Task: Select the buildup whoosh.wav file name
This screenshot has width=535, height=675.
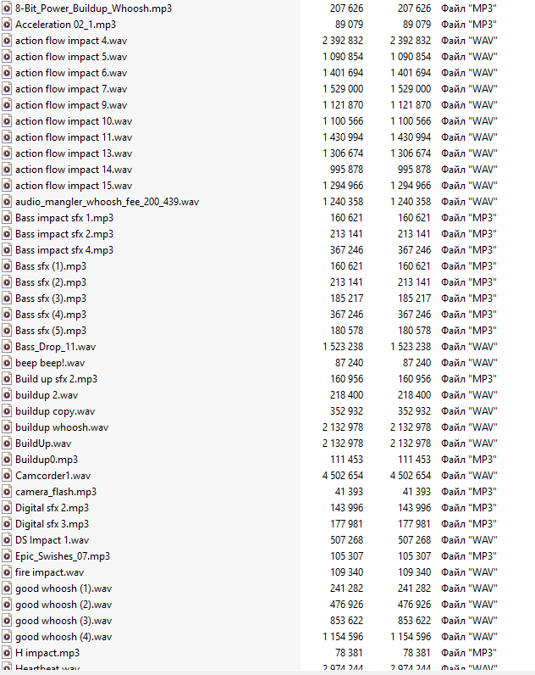Action: pyautogui.click(x=62, y=427)
